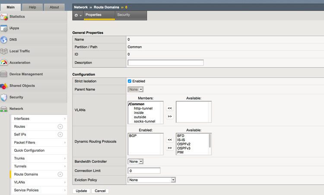Open the Help tab
324x195 pixels.
point(32,7)
